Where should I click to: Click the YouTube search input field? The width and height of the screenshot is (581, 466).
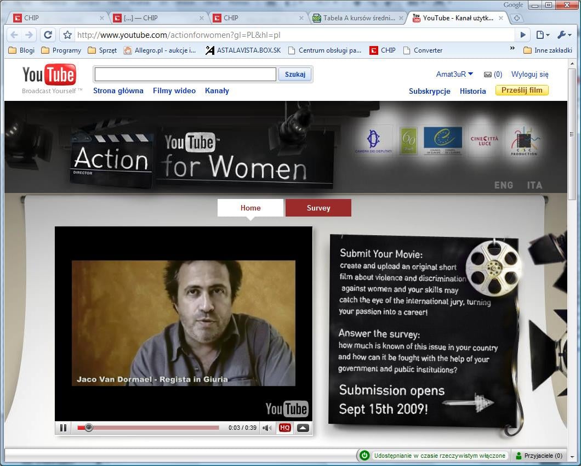tap(185, 74)
